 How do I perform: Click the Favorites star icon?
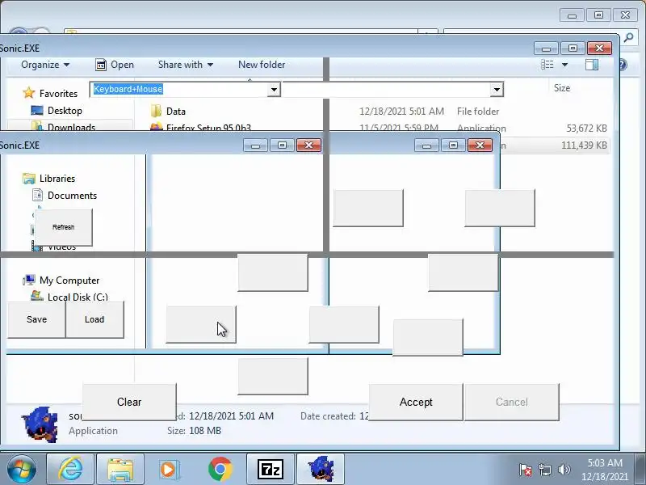pyautogui.click(x=28, y=93)
